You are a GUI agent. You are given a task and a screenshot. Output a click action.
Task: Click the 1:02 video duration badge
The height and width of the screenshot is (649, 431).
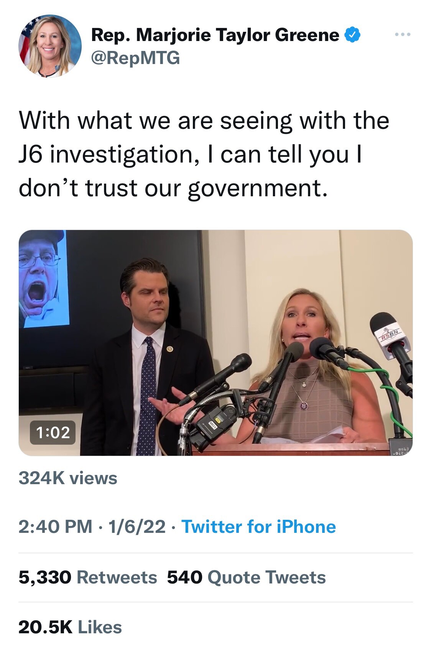pos(53,432)
